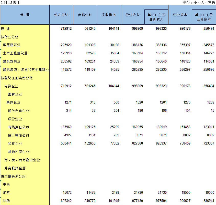Select the 分组 header cell
The height and width of the screenshot is (205, 216).
(25, 15)
